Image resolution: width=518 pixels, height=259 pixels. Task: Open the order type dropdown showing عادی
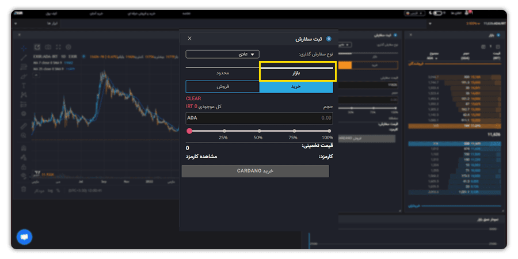(222, 54)
